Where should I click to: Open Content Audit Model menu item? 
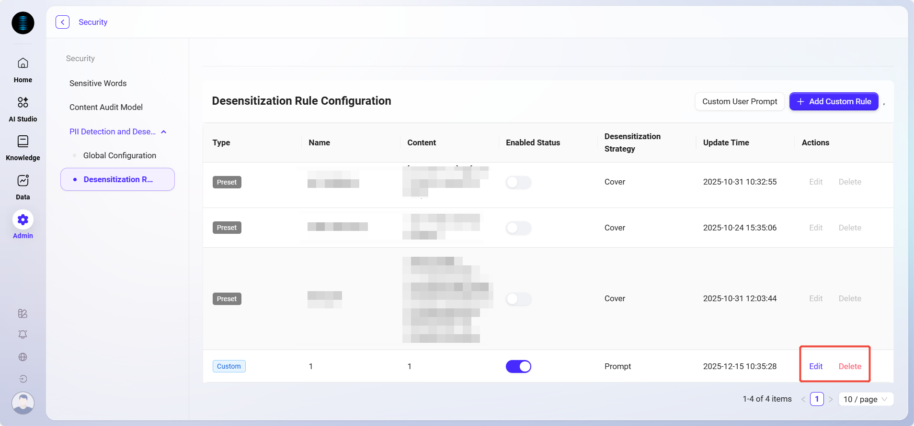point(106,107)
